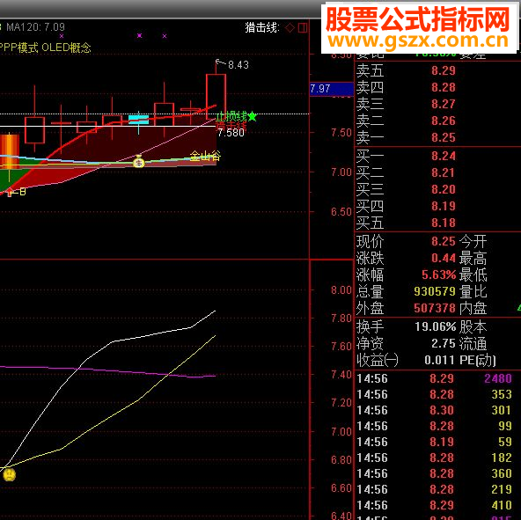This screenshot has width=521, height=520.
Task: Select the trade tick with volume 353
Action: (438, 394)
